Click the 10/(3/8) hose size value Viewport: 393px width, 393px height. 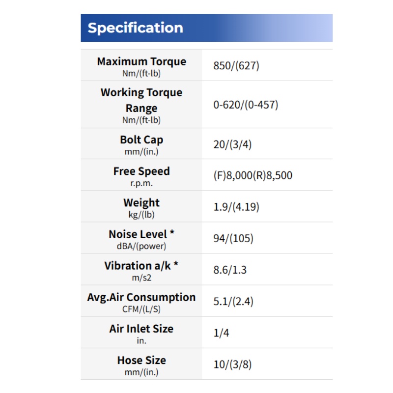pyautogui.click(x=232, y=365)
